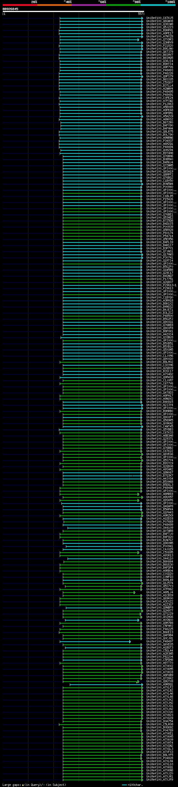This screenshot has height=787, width=178.
Task: Open hit UniRef100_Q38IW8
Action: [159, 24]
